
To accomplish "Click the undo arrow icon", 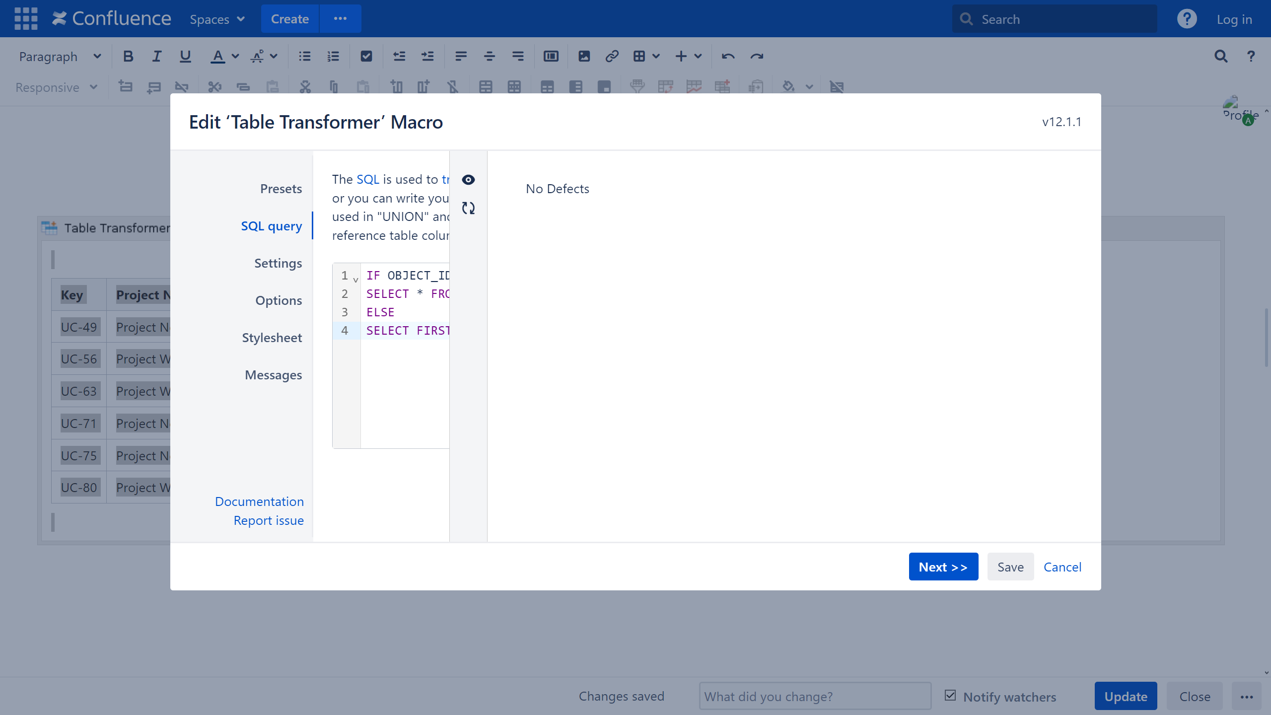I will 728,56.
